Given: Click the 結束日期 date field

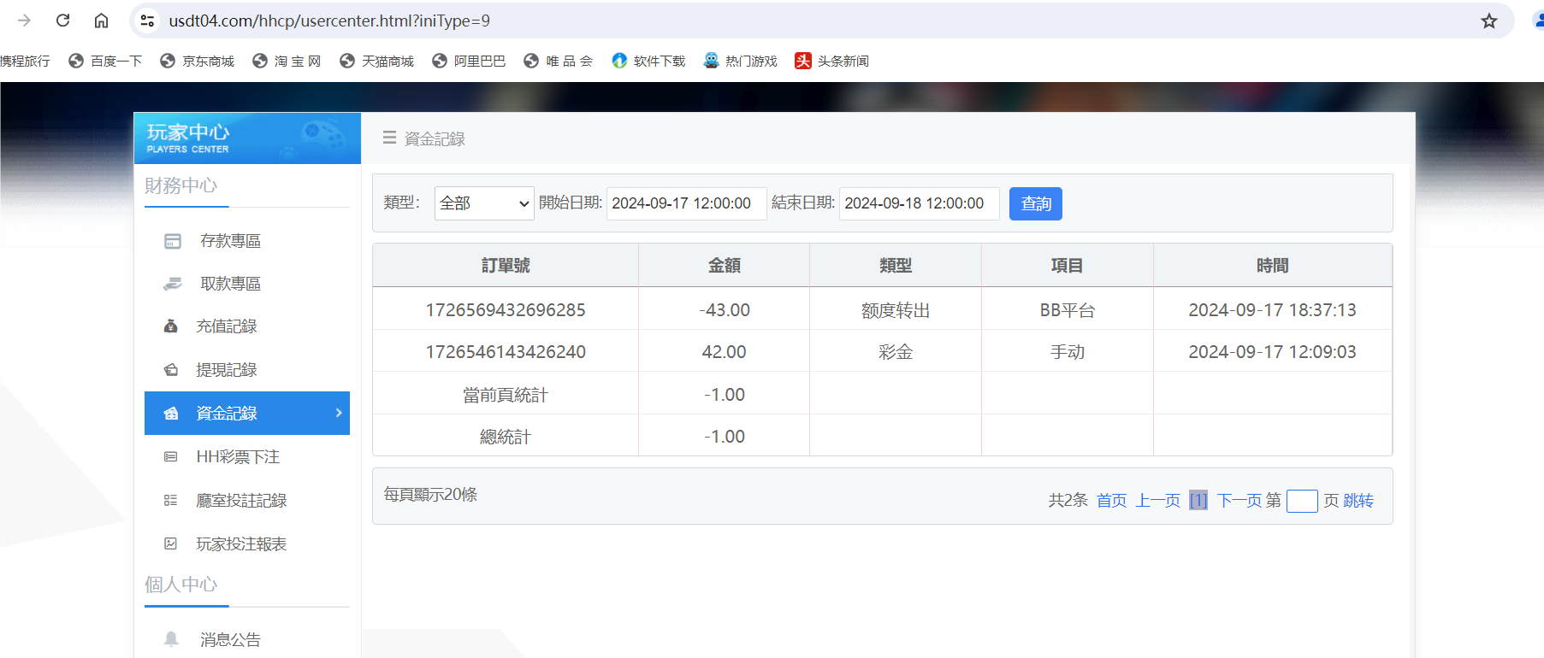Looking at the screenshot, I should coord(919,203).
